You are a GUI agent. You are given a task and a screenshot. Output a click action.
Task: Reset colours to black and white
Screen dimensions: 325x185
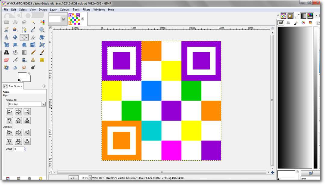19,80
